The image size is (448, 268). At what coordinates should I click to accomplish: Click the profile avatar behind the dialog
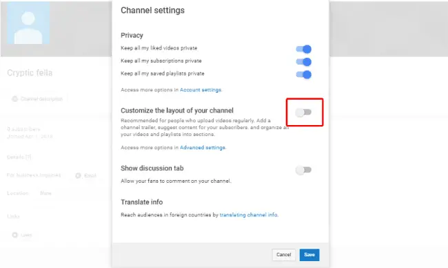point(28,23)
